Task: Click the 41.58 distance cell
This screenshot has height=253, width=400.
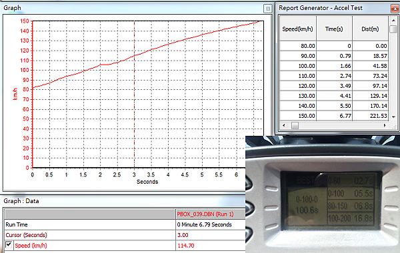Action: click(371, 66)
